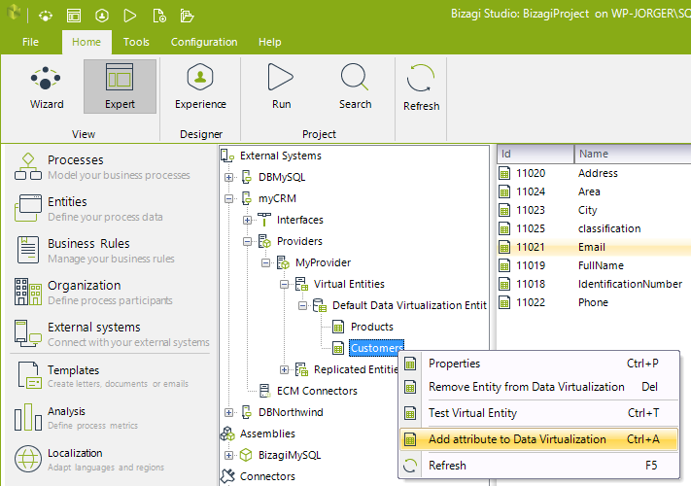Image resolution: width=691 pixels, height=486 pixels.
Task: Collapse the Providers tree node
Action: (x=247, y=241)
